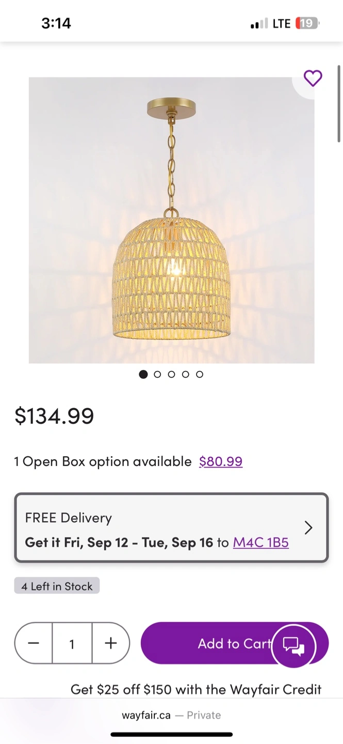The image size is (343, 744).
Task: Show the fourth image via carousel dot
Action: (x=186, y=375)
